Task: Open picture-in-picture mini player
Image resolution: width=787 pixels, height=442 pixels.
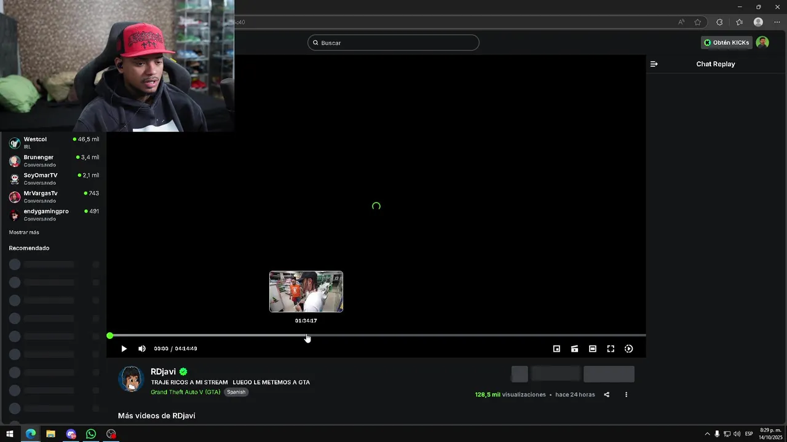Action: coord(556,349)
